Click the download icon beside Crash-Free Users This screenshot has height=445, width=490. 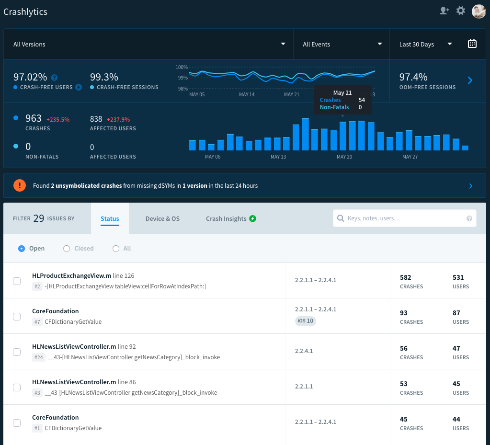click(x=79, y=87)
